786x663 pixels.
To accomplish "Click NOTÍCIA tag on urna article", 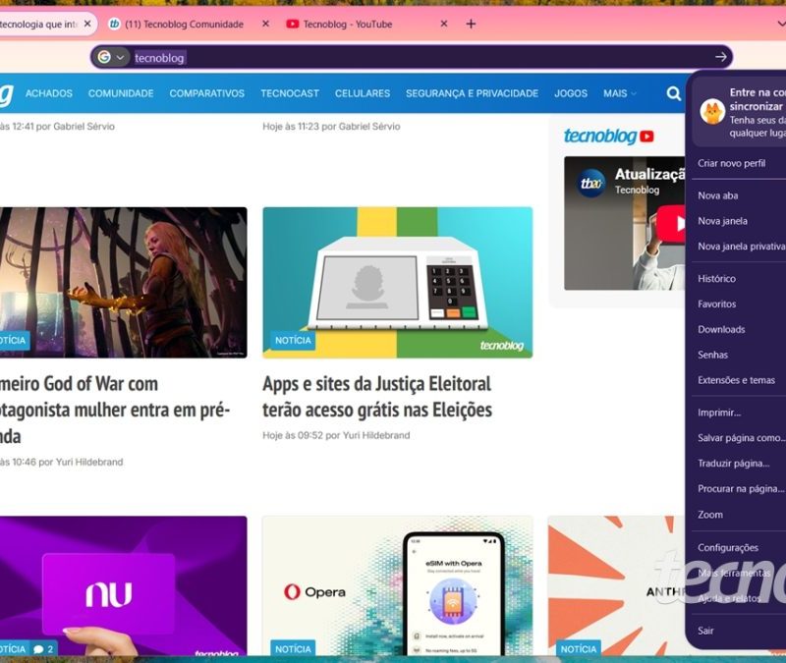I will pyautogui.click(x=293, y=340).
